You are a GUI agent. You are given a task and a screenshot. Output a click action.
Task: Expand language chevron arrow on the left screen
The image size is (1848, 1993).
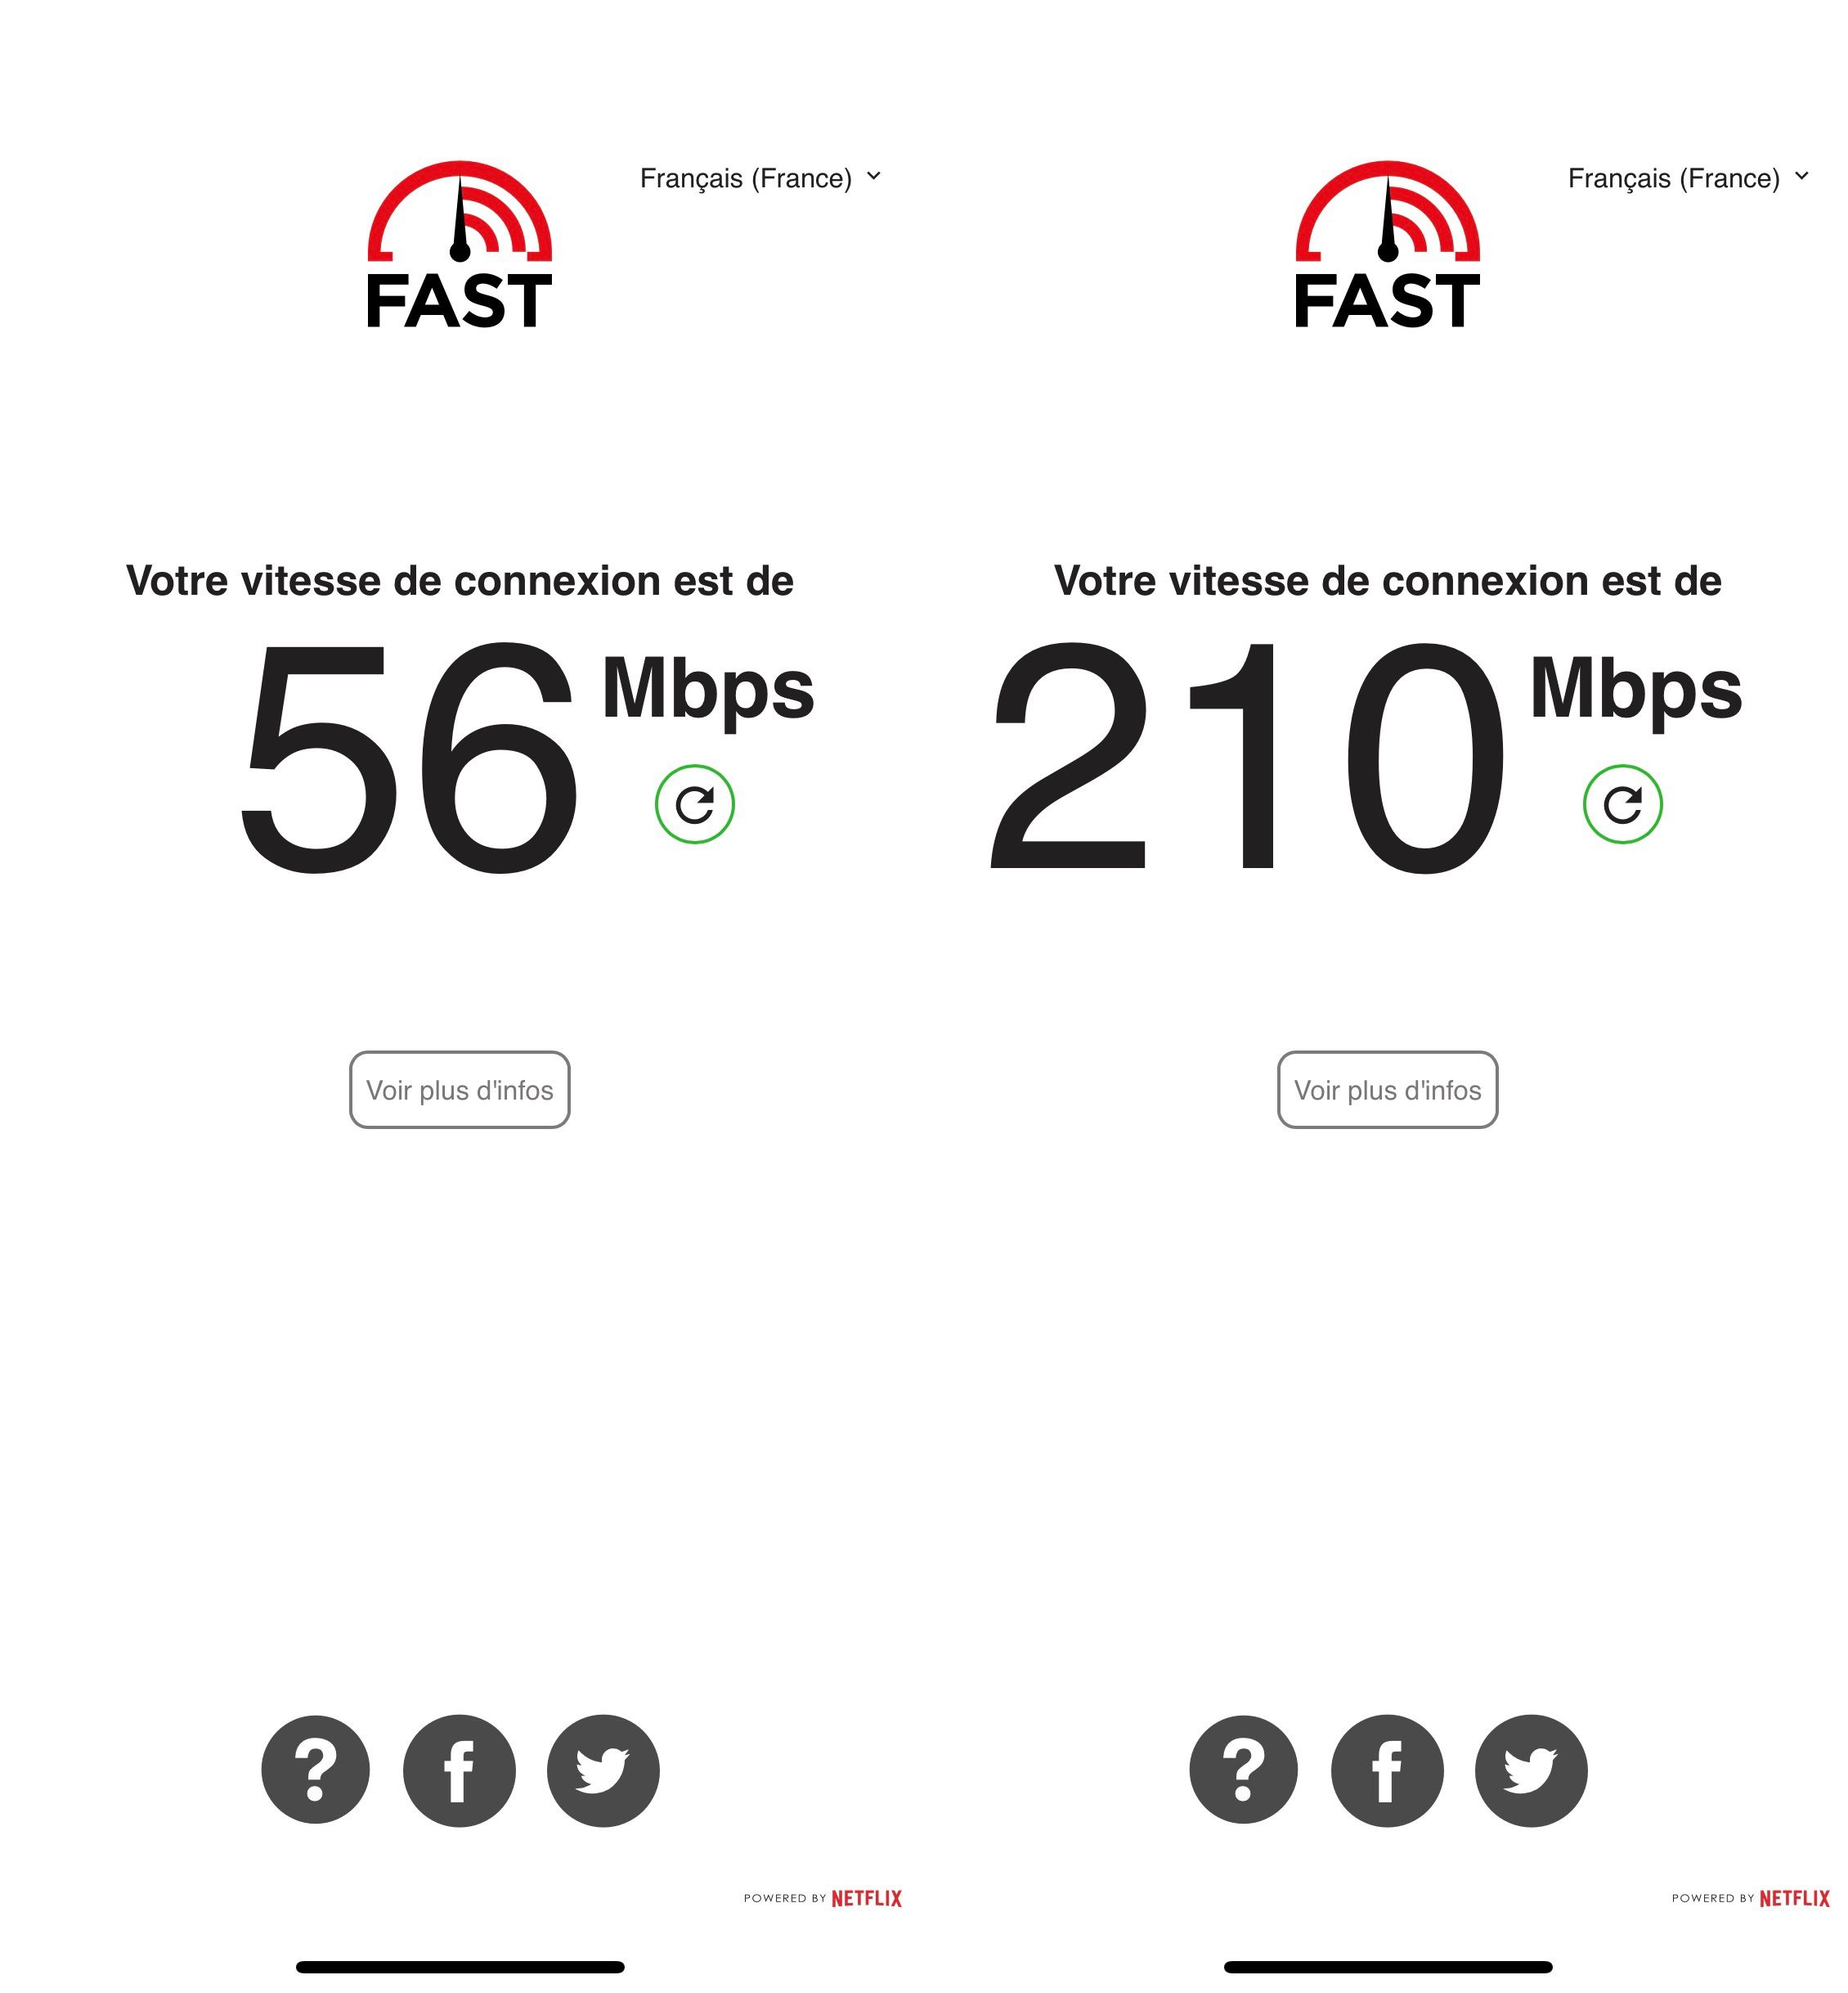pyautogui.click(x=873, y=176)
